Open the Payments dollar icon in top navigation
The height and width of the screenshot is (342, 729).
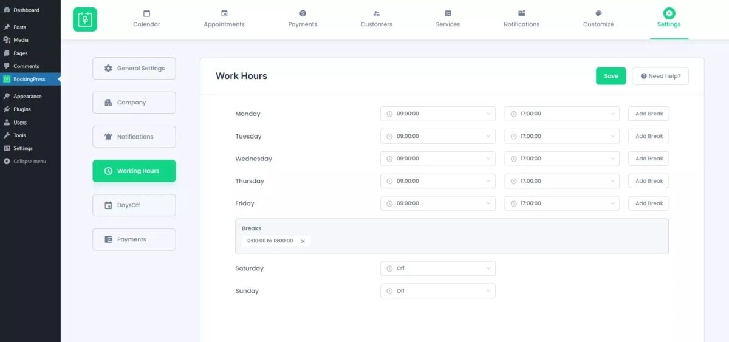pos(303,13)
